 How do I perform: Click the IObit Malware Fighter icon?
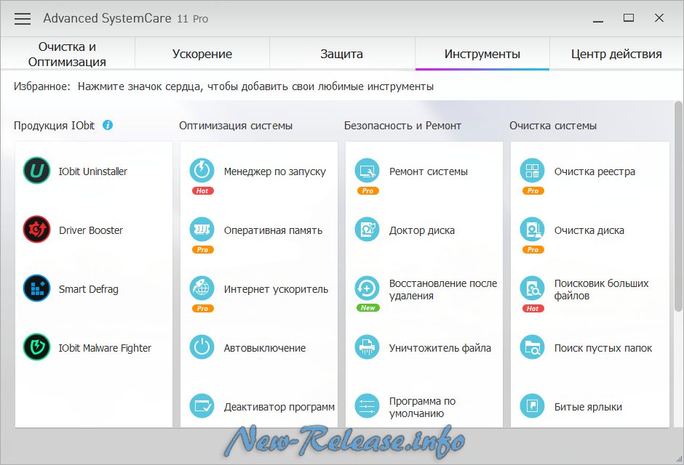coord(36,347)
